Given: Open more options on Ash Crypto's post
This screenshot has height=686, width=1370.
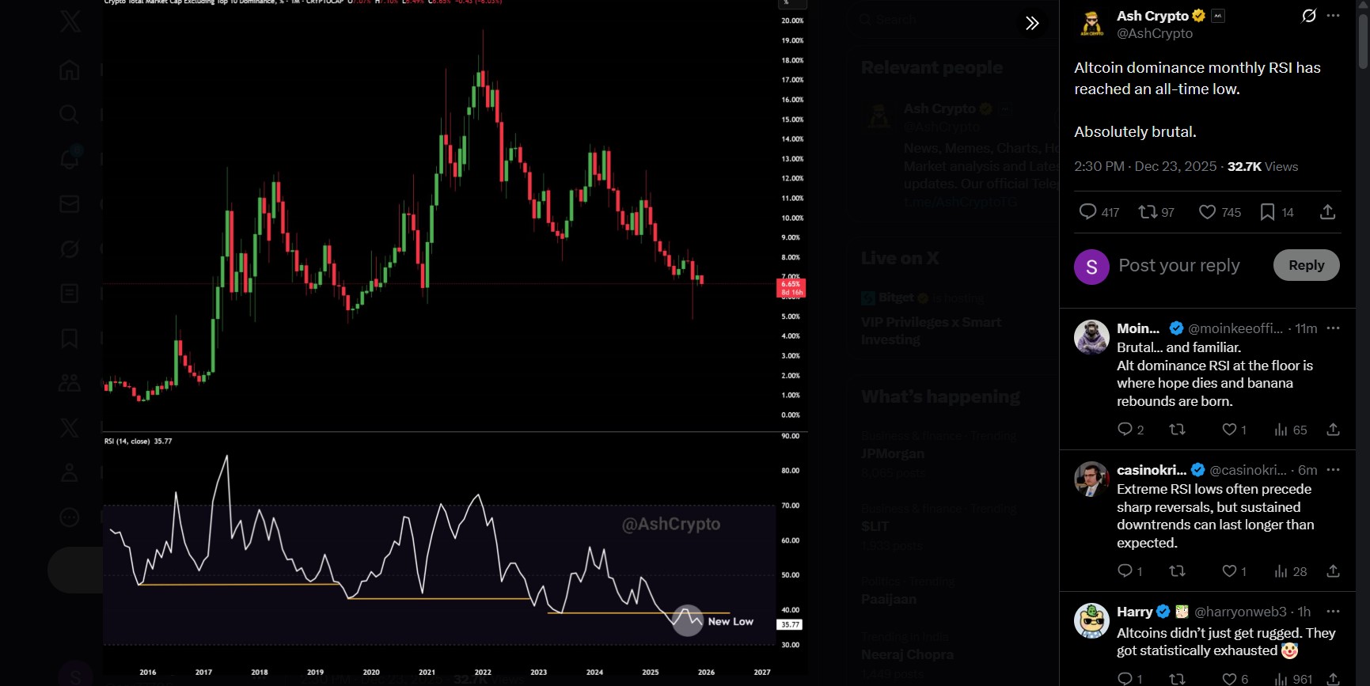Looking at the screenshot, I should [1334, 16].
